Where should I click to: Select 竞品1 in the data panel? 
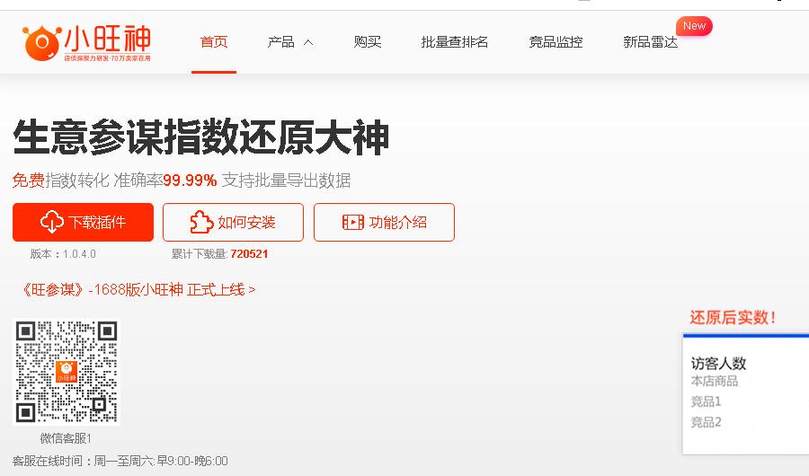(x=706, y=401)
